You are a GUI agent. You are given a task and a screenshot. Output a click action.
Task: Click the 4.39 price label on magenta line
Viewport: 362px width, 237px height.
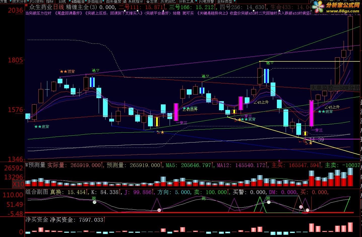coord(316,139)
